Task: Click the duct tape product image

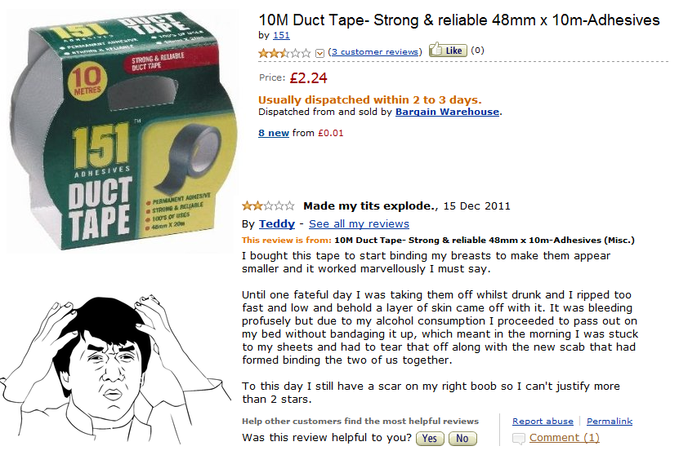Action: click(x=123, y=130)
